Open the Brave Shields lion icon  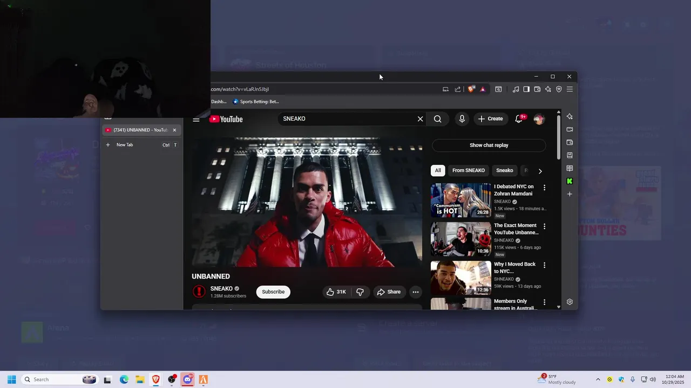[x=471, y=89]
